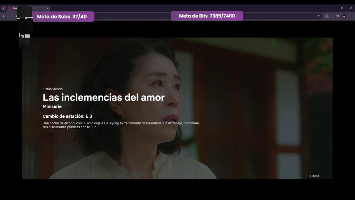The height and width of the screenshot is (200, 355).
Task: Open a new tab with the plus button
Action: click(54, 8)
